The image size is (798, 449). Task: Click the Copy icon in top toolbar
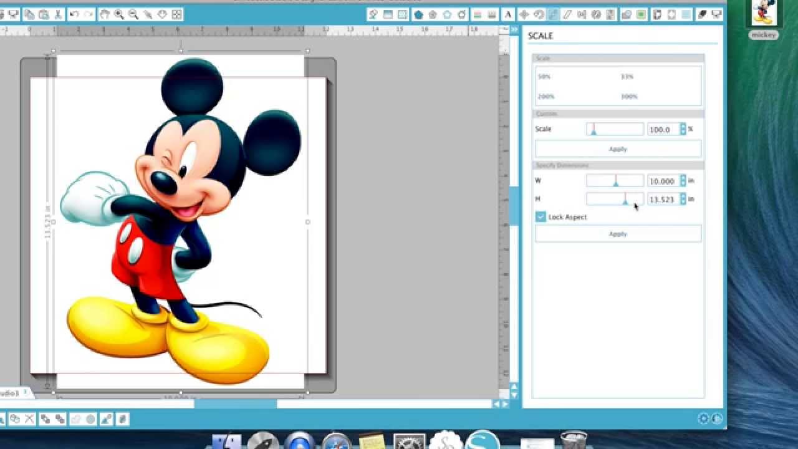pyautogui.click(x=29, y=14)
